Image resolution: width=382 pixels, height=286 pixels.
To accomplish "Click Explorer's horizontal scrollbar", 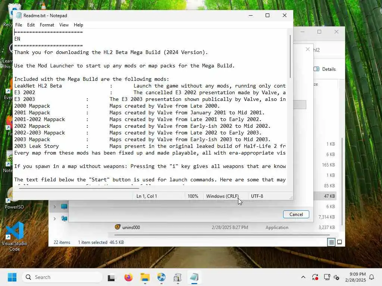I will pyautogui.click(x=222, y=235).
